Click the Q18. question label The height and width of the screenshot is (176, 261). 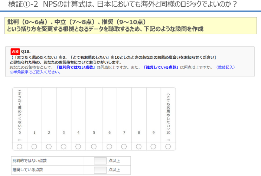pyautogui.click(x=26, y=52)
